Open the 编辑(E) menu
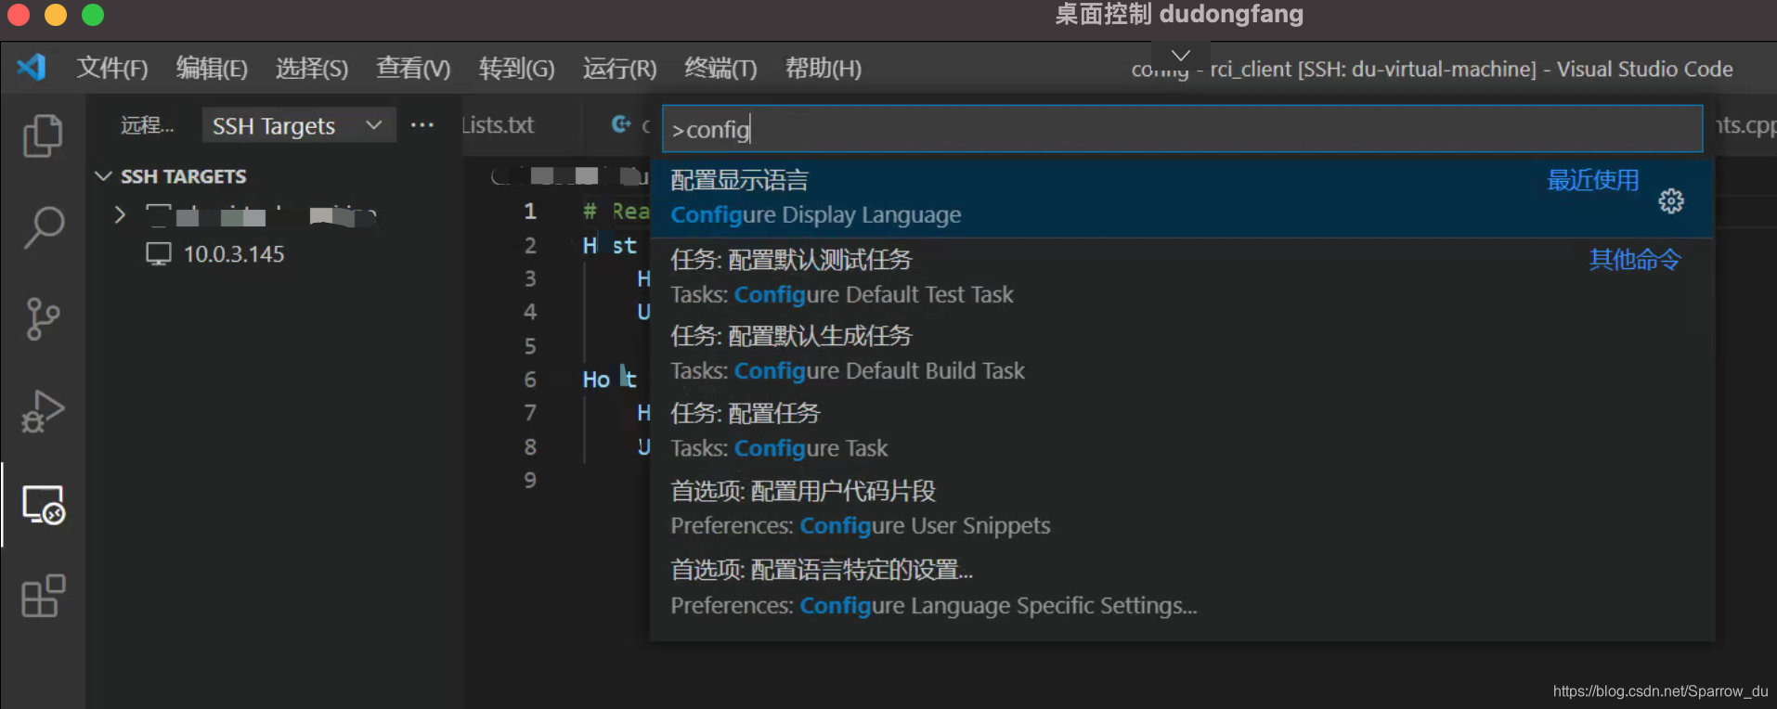Screen dimensions: 1777x709 (212, 69)
